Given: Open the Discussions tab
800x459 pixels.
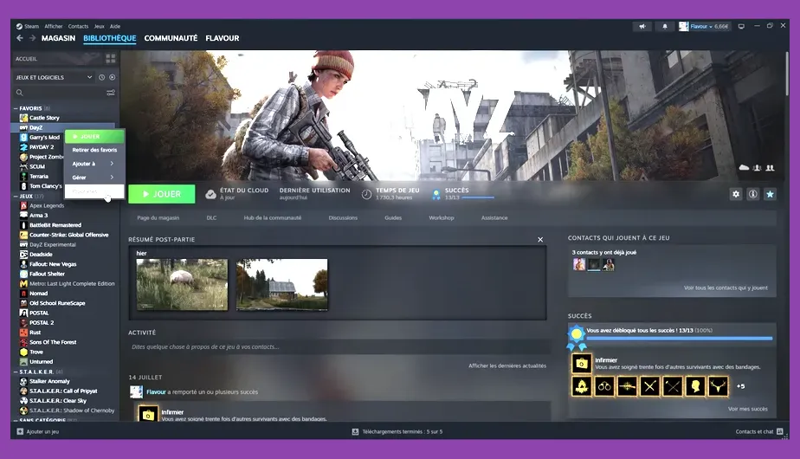Looking at the screenshot, I should coord(343,217).
